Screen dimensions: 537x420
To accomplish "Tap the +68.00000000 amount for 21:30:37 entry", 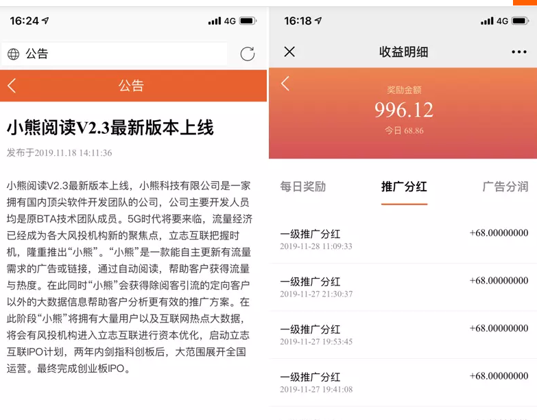I will [499, 281].
